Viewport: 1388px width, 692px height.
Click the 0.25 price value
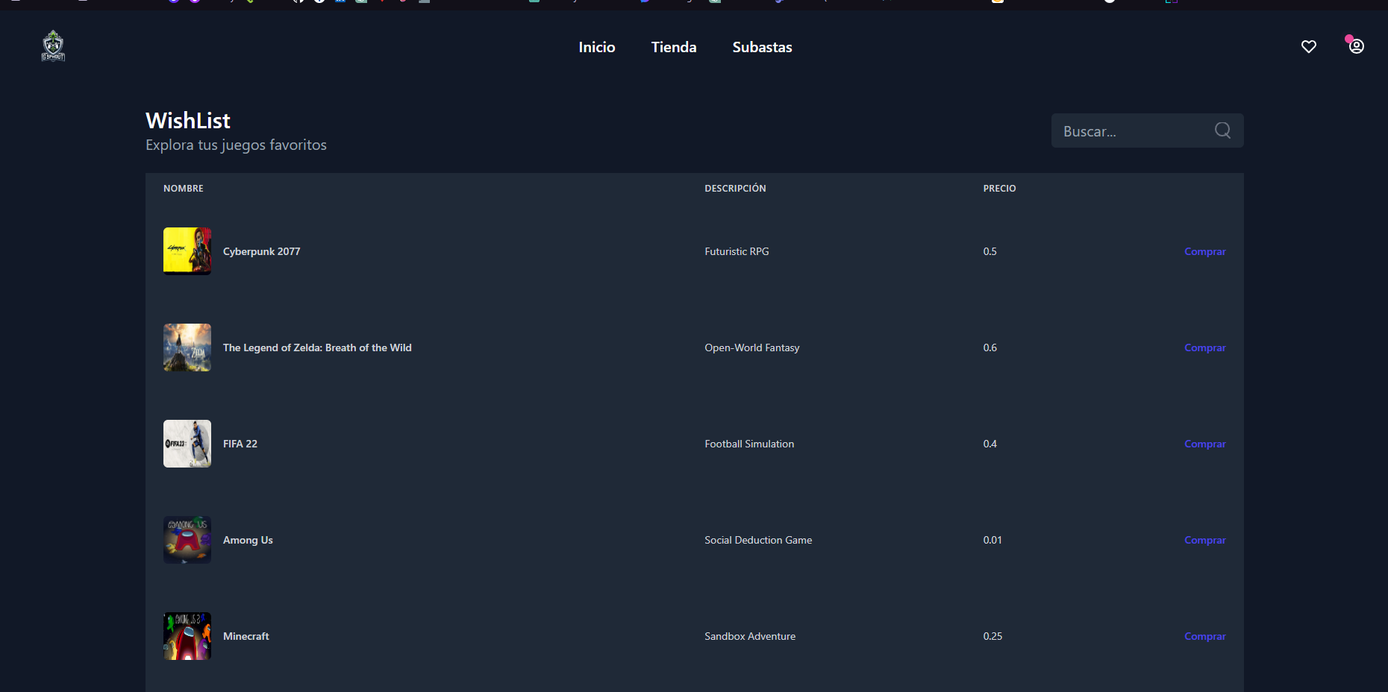click(992, 636)
